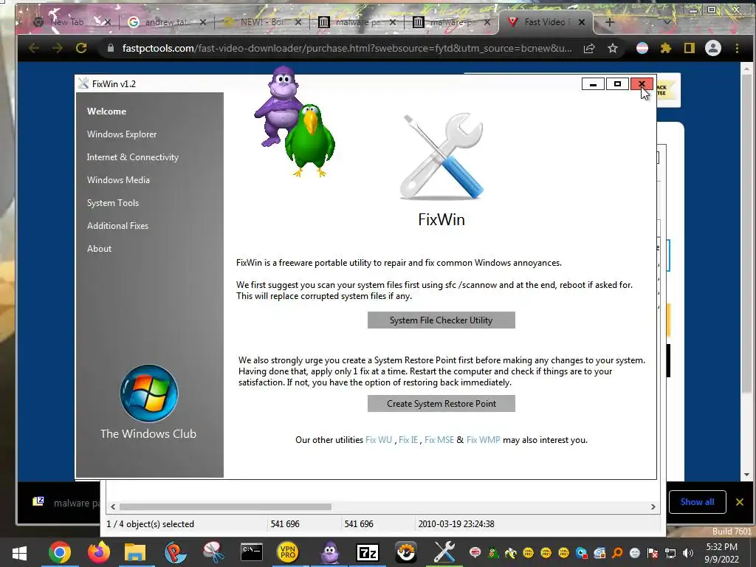Open the Windows Start menu
This screenshot has height=567, width=756.
20,552
